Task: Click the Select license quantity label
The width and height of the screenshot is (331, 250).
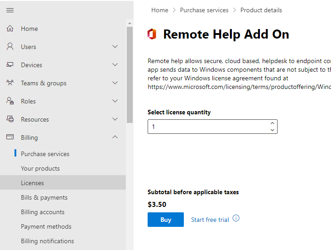Action: click(x=179, y=112)
